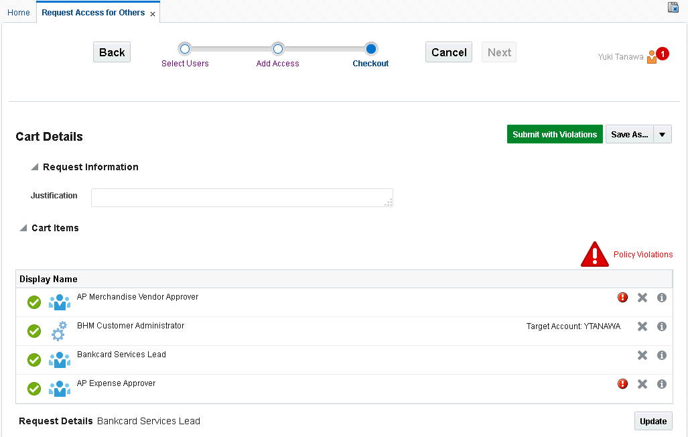Image resolution: width=688 pixels, height=437 pixels.
Task: Select the AP Merchandise Vendor Approver row text
Action: click(137, 297)
